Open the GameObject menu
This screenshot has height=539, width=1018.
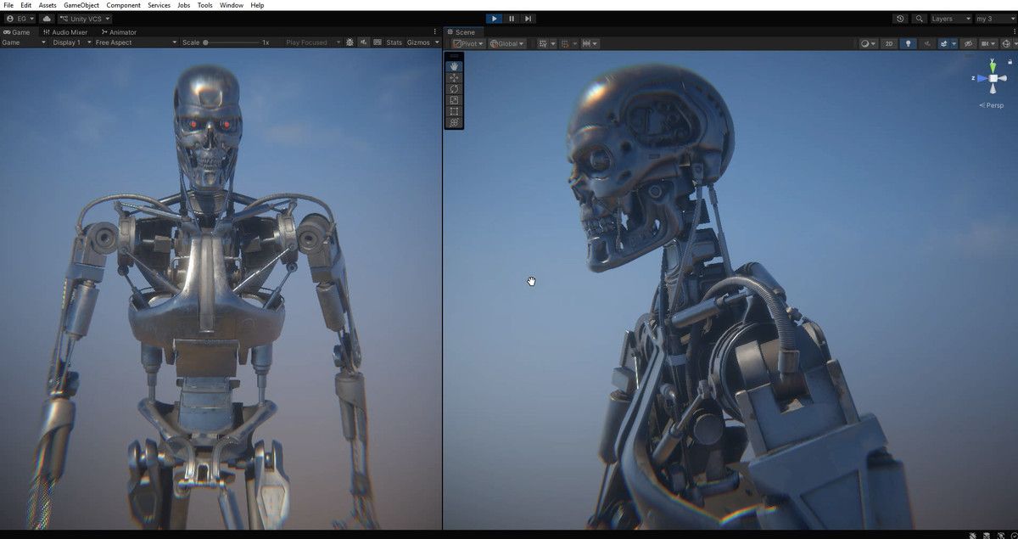pyautogui.click(x=81, y=5)
